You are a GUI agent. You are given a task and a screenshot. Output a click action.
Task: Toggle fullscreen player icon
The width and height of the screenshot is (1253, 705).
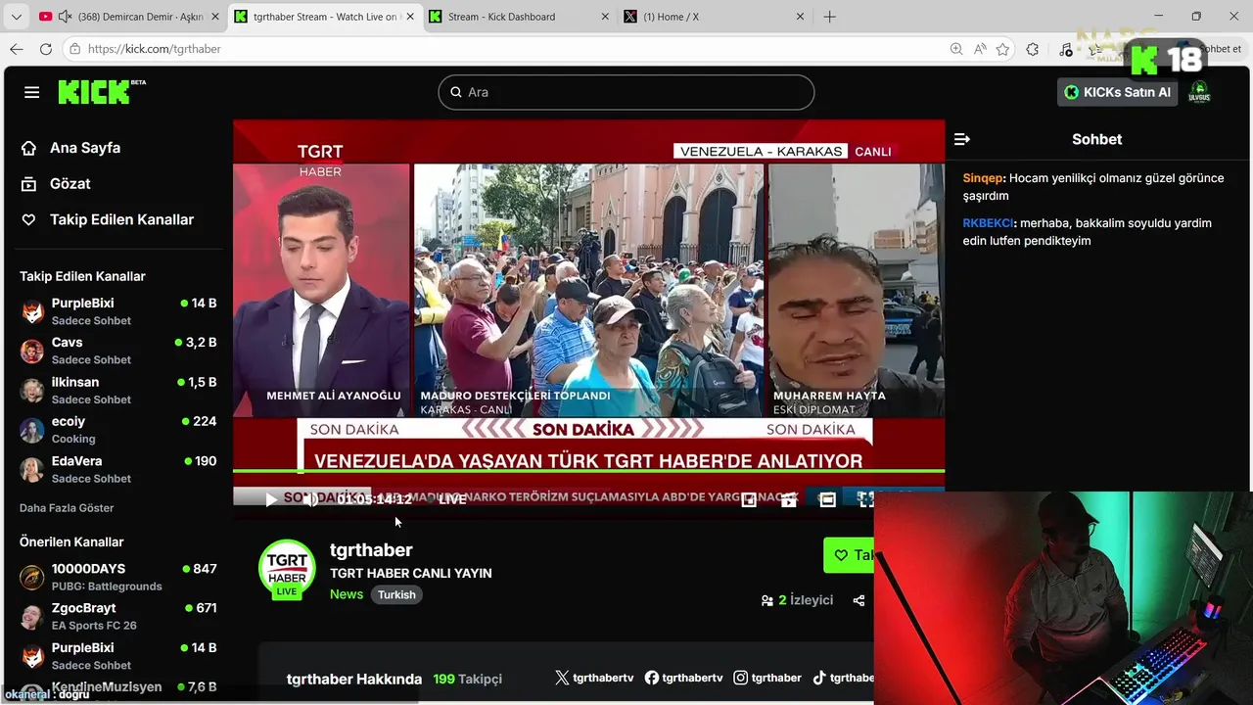pyautogui.click(x=865, y=499)
